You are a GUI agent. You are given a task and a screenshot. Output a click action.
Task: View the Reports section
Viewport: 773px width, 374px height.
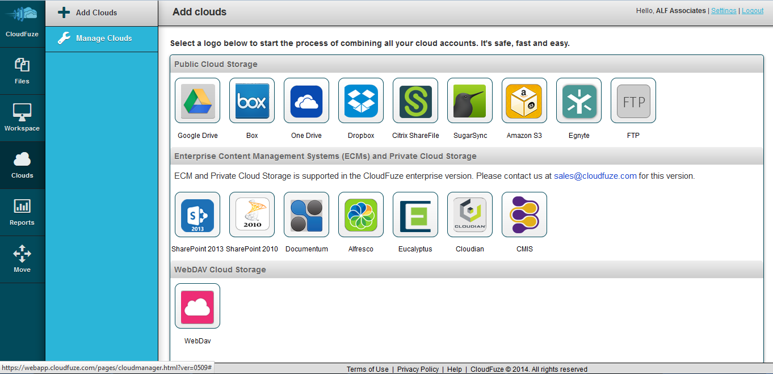click(x=22, y=212)
